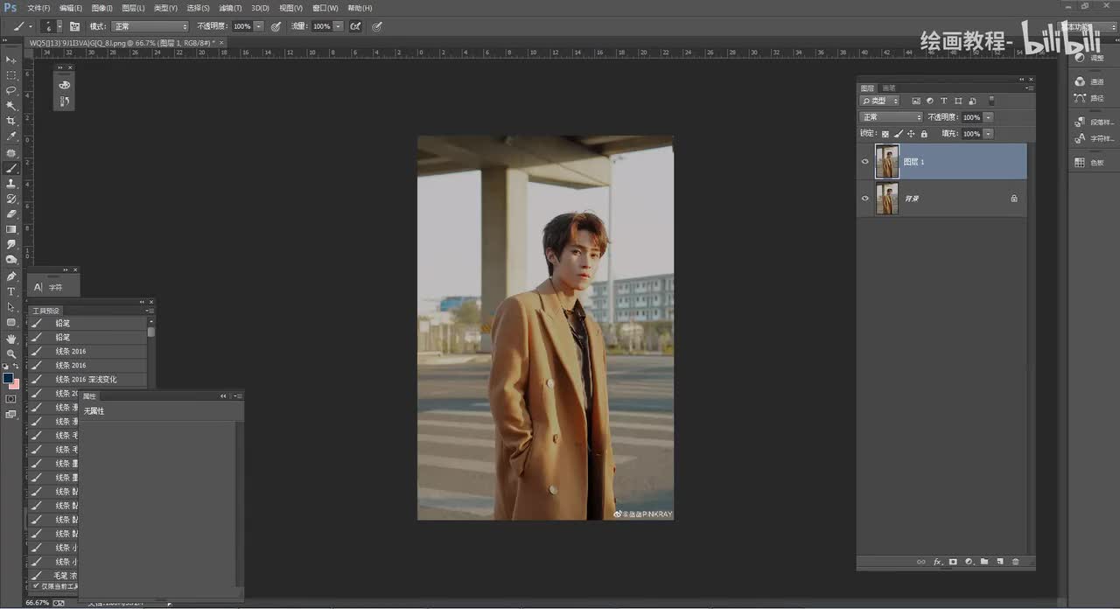1120x609 pixels.
Task: Select the 线条 2016 深浅变化 tool preset
Action: (86, 380)
